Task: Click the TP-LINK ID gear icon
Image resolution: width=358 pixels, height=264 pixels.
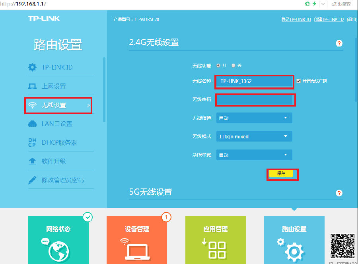Action: point(32,67)
